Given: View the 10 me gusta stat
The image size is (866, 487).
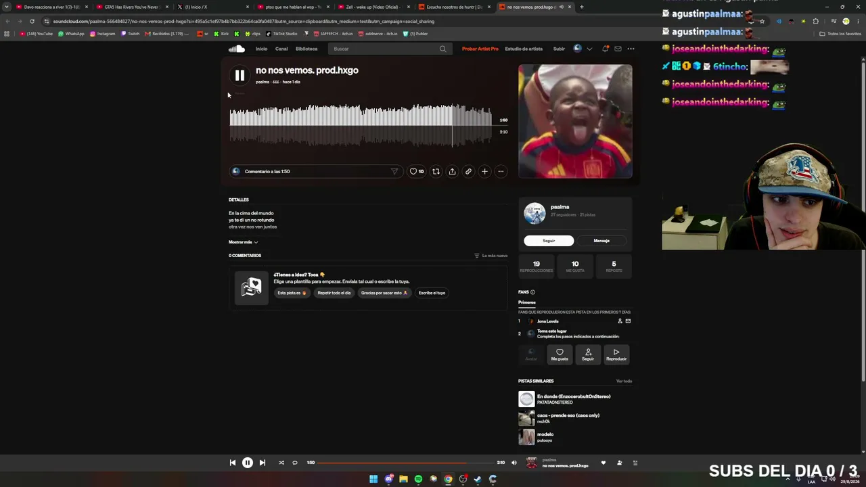Looking at the screenshot, I should coord(575,266).
